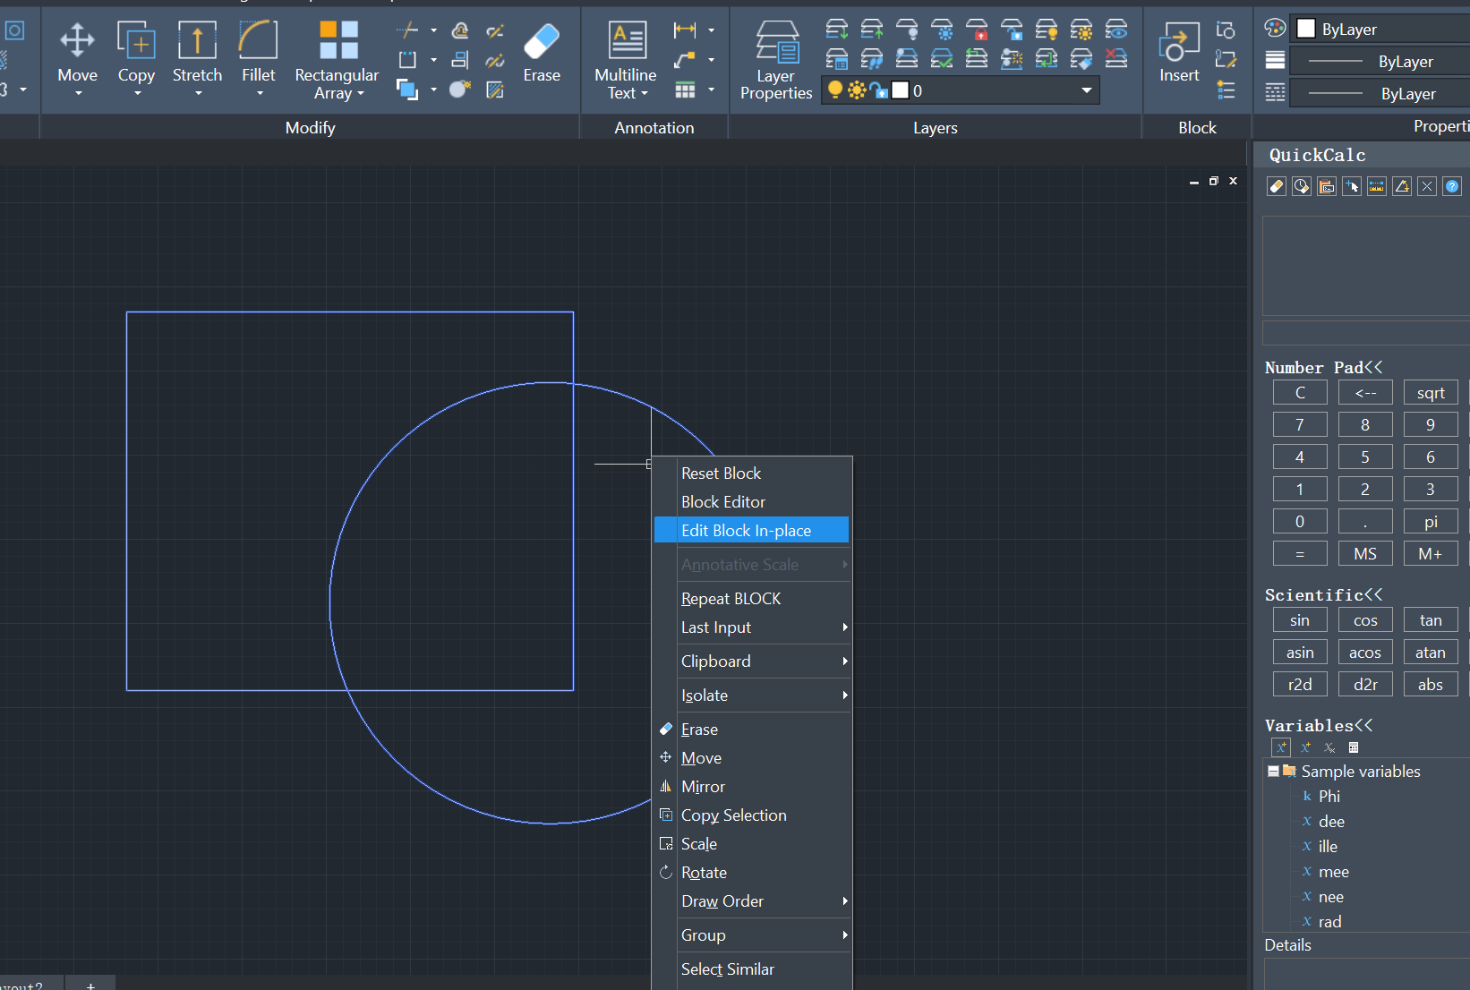Click the ByLayer white color swatch

click(x=1306, y=29)
